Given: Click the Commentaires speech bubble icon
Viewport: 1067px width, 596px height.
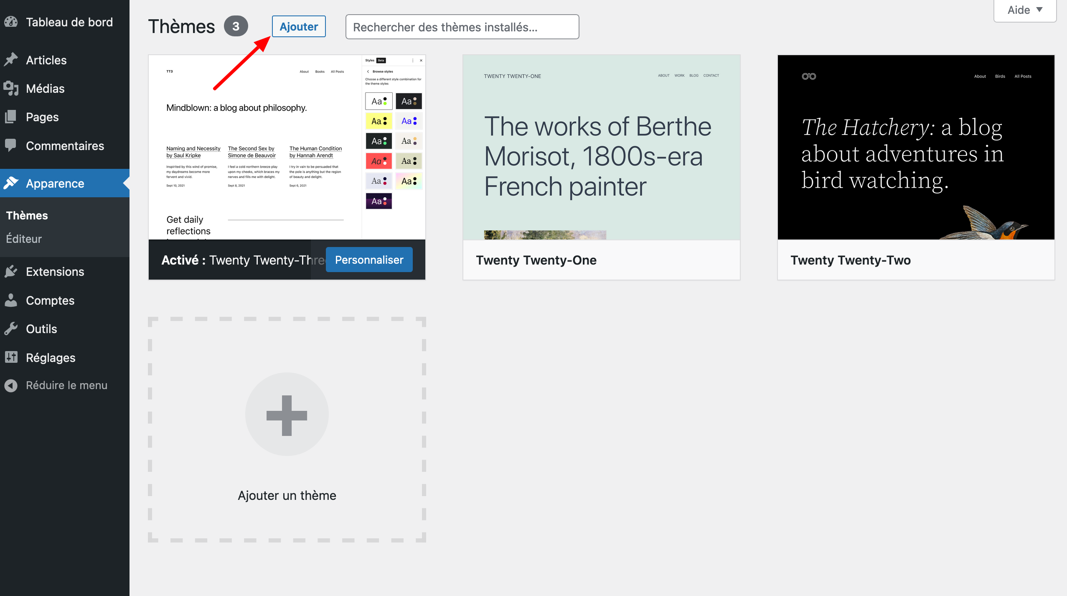Looking at the screenshot, I should click(11, 145).
